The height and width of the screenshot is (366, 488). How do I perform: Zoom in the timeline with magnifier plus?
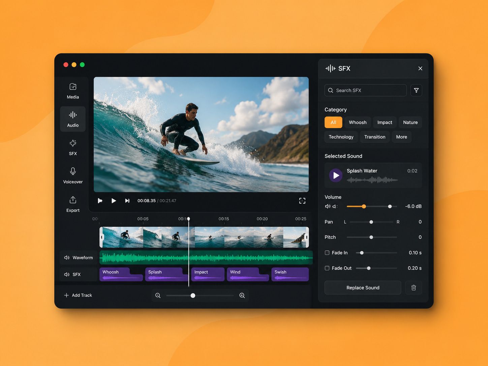pyautogui.click(x=242, y=295)
